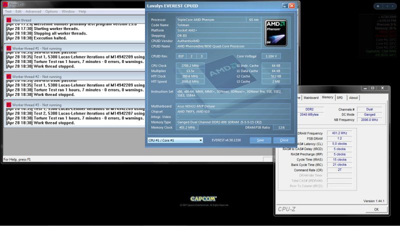Select the DRAM Frequency value 401.2 MHz

tap(339, 133)
